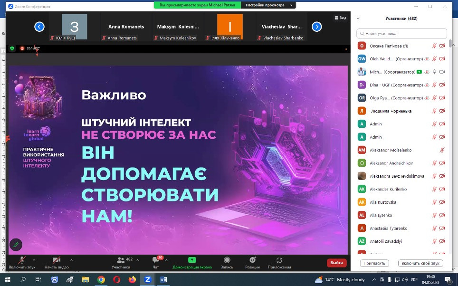Select participant Anatolii Zavadslyi
This screenshot has width=458, height=286.
(x=401, y=241)
